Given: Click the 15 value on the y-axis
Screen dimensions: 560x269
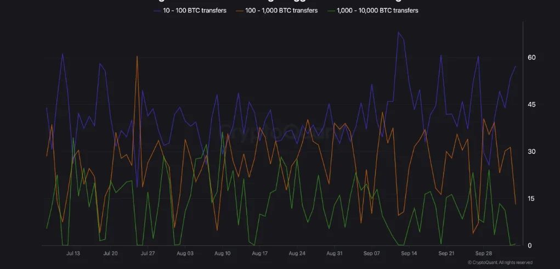Looking at the screenshot, I should point(532,199).
